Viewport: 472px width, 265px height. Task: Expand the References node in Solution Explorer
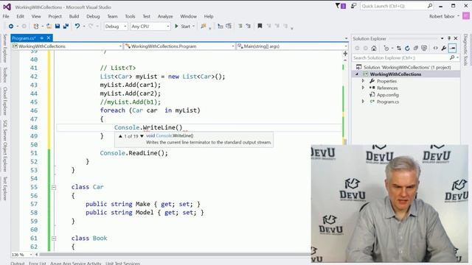point(363,88)
